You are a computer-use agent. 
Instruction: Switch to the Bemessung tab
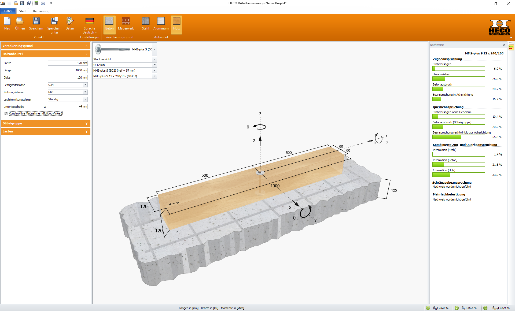pos(41,11)
